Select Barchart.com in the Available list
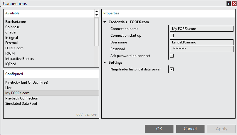 (x=49, y=22)
